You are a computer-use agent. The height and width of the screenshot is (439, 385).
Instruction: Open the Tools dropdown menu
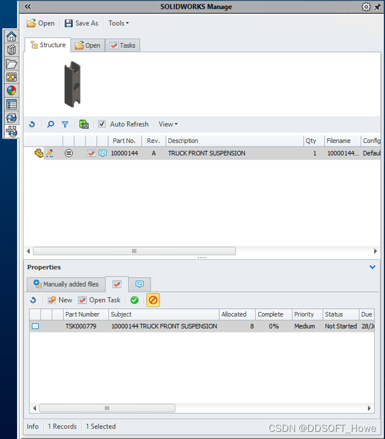[119, 23]
